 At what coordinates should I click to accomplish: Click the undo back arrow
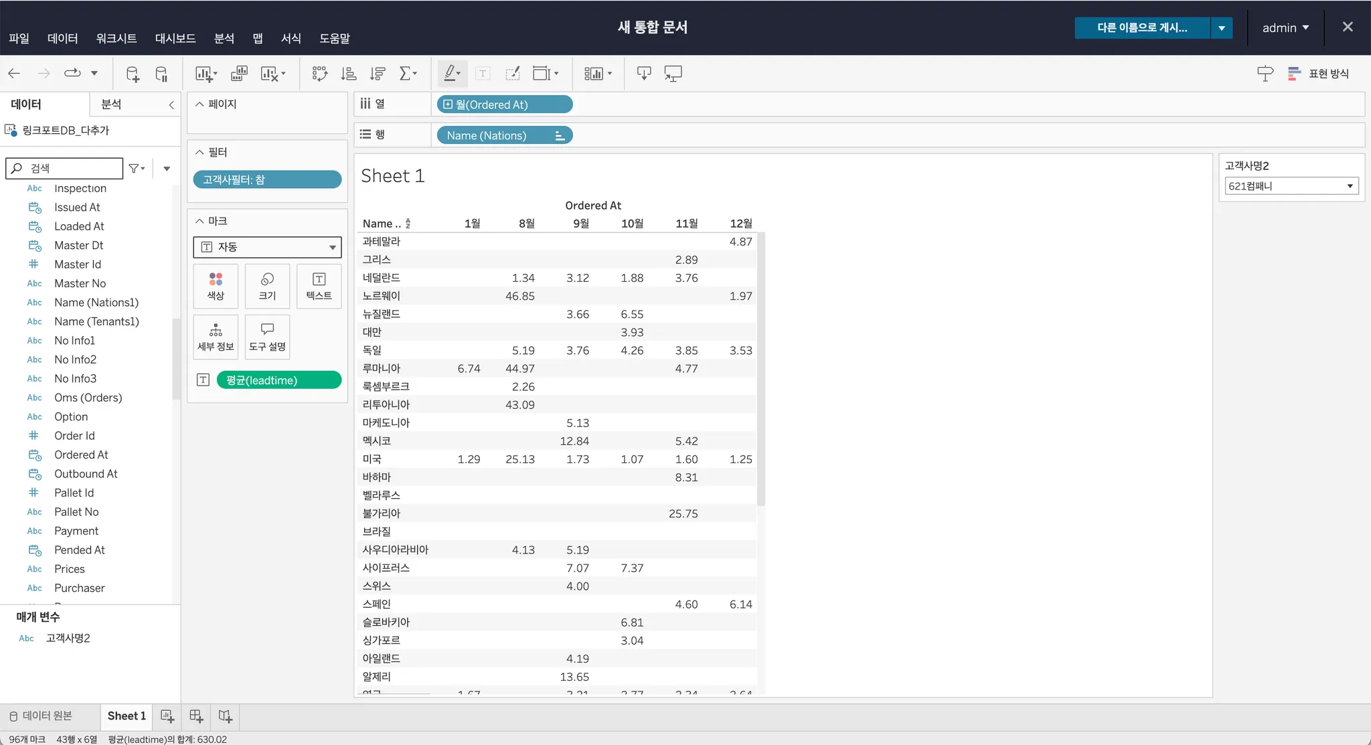14,74
